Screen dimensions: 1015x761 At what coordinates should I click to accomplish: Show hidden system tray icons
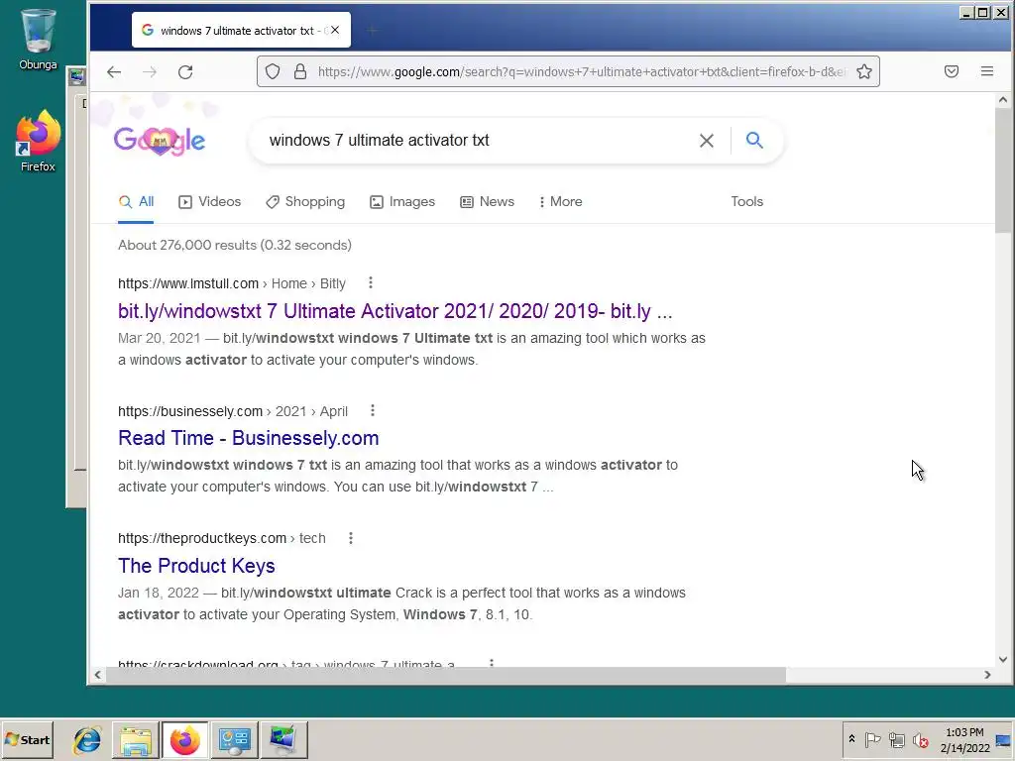851,739
